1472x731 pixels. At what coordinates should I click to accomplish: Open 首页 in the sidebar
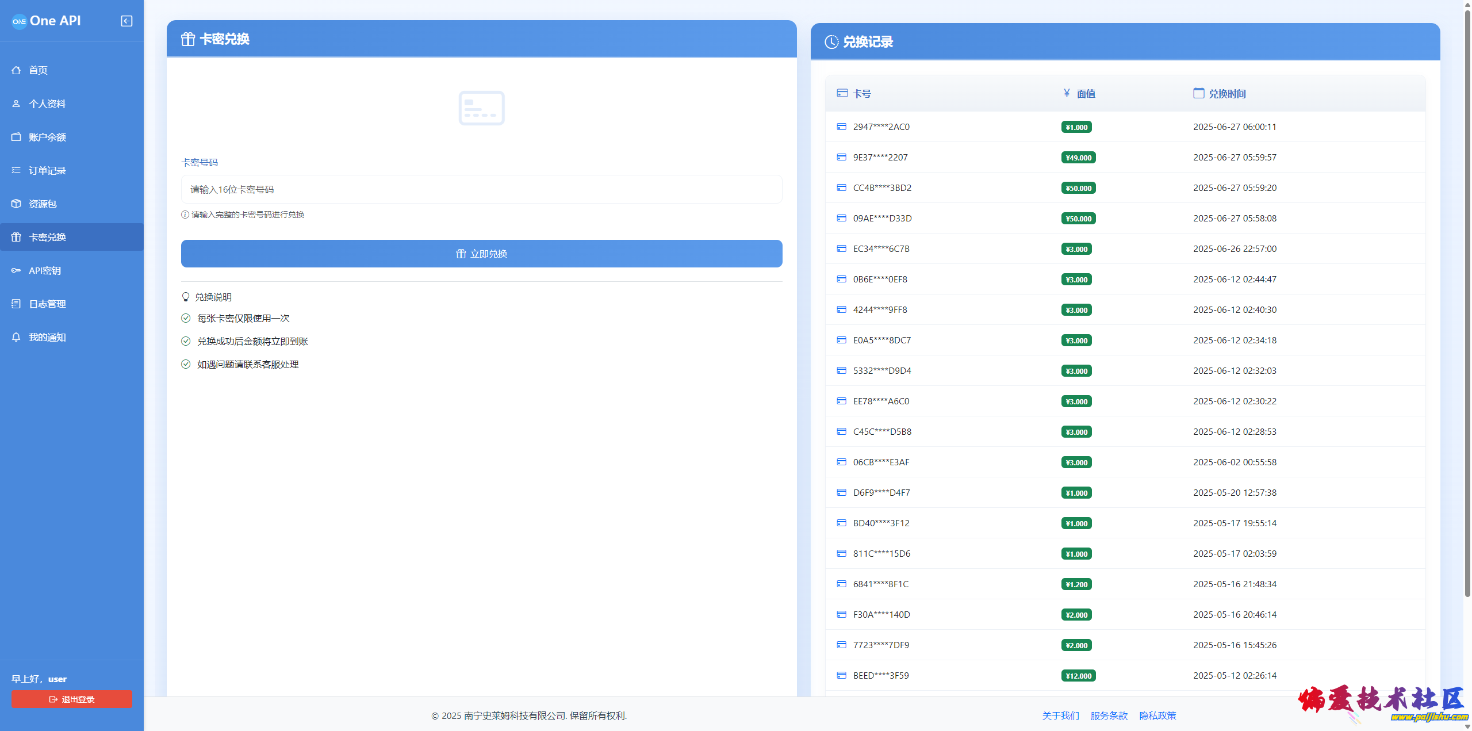point(38,70)
